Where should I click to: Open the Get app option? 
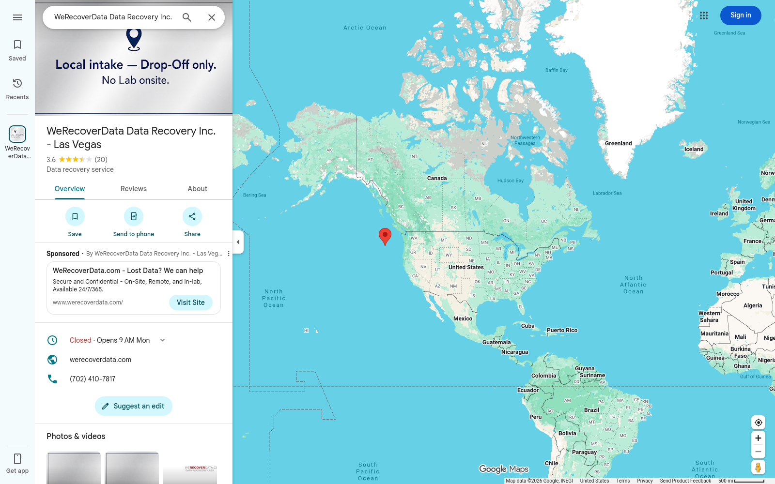point(17,463)
